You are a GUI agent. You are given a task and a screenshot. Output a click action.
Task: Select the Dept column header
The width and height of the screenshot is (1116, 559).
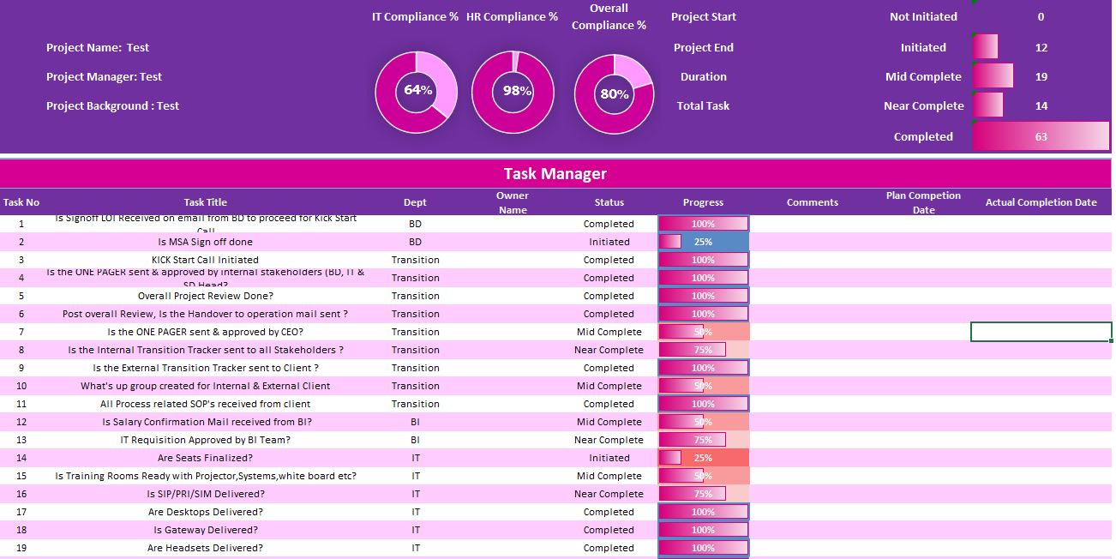click(x=415, y=202)
